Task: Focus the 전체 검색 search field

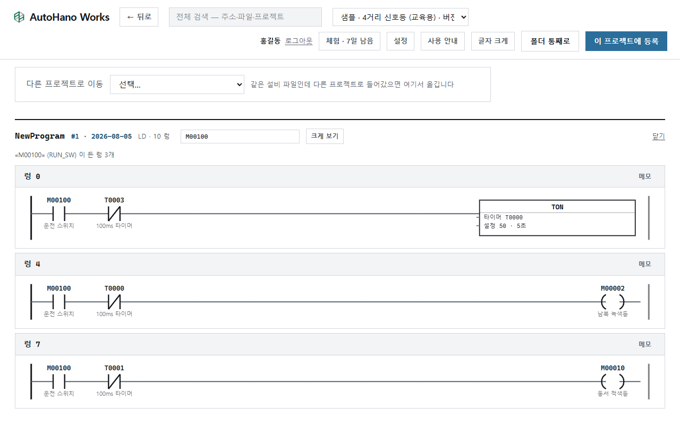Action: coord(245,17)
